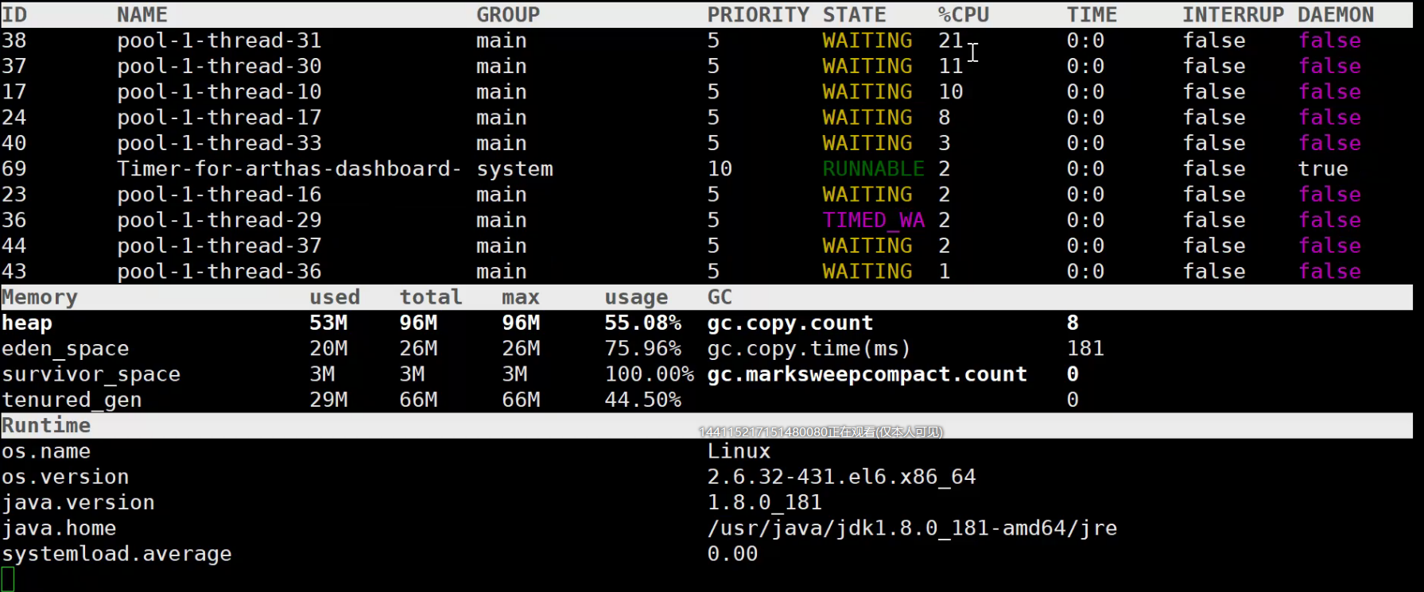Click the memory 'usage' column header

tap(637, 297)
